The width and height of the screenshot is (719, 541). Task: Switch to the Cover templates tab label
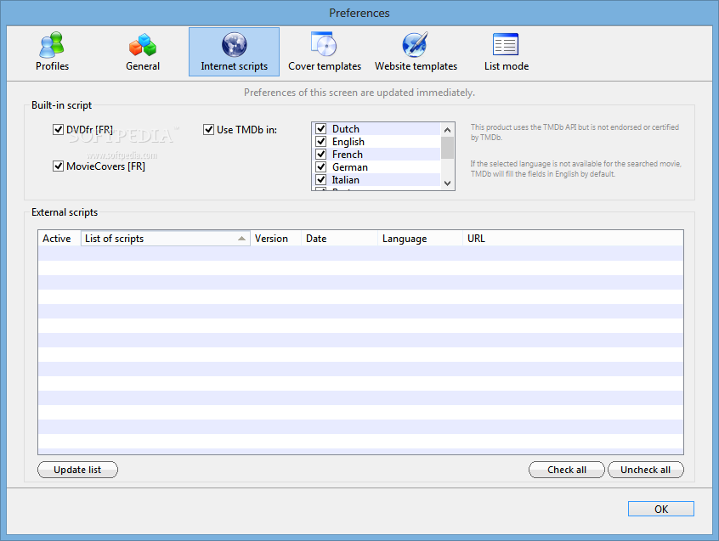tap(325, 66)
